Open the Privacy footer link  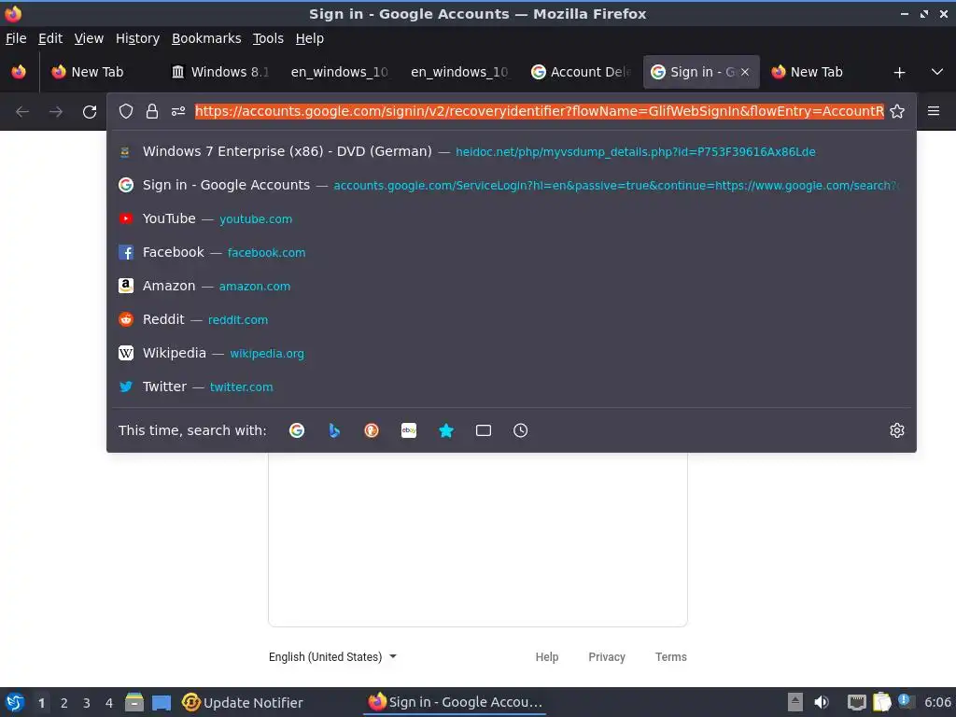tap(607, 656)
